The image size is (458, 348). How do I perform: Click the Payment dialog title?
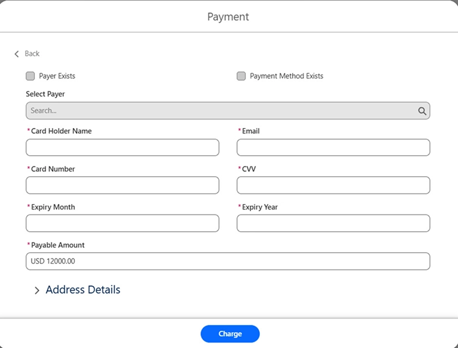228,17
